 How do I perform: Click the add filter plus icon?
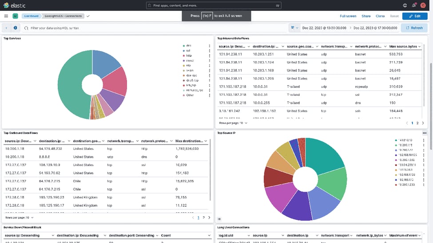coord(6,27)
